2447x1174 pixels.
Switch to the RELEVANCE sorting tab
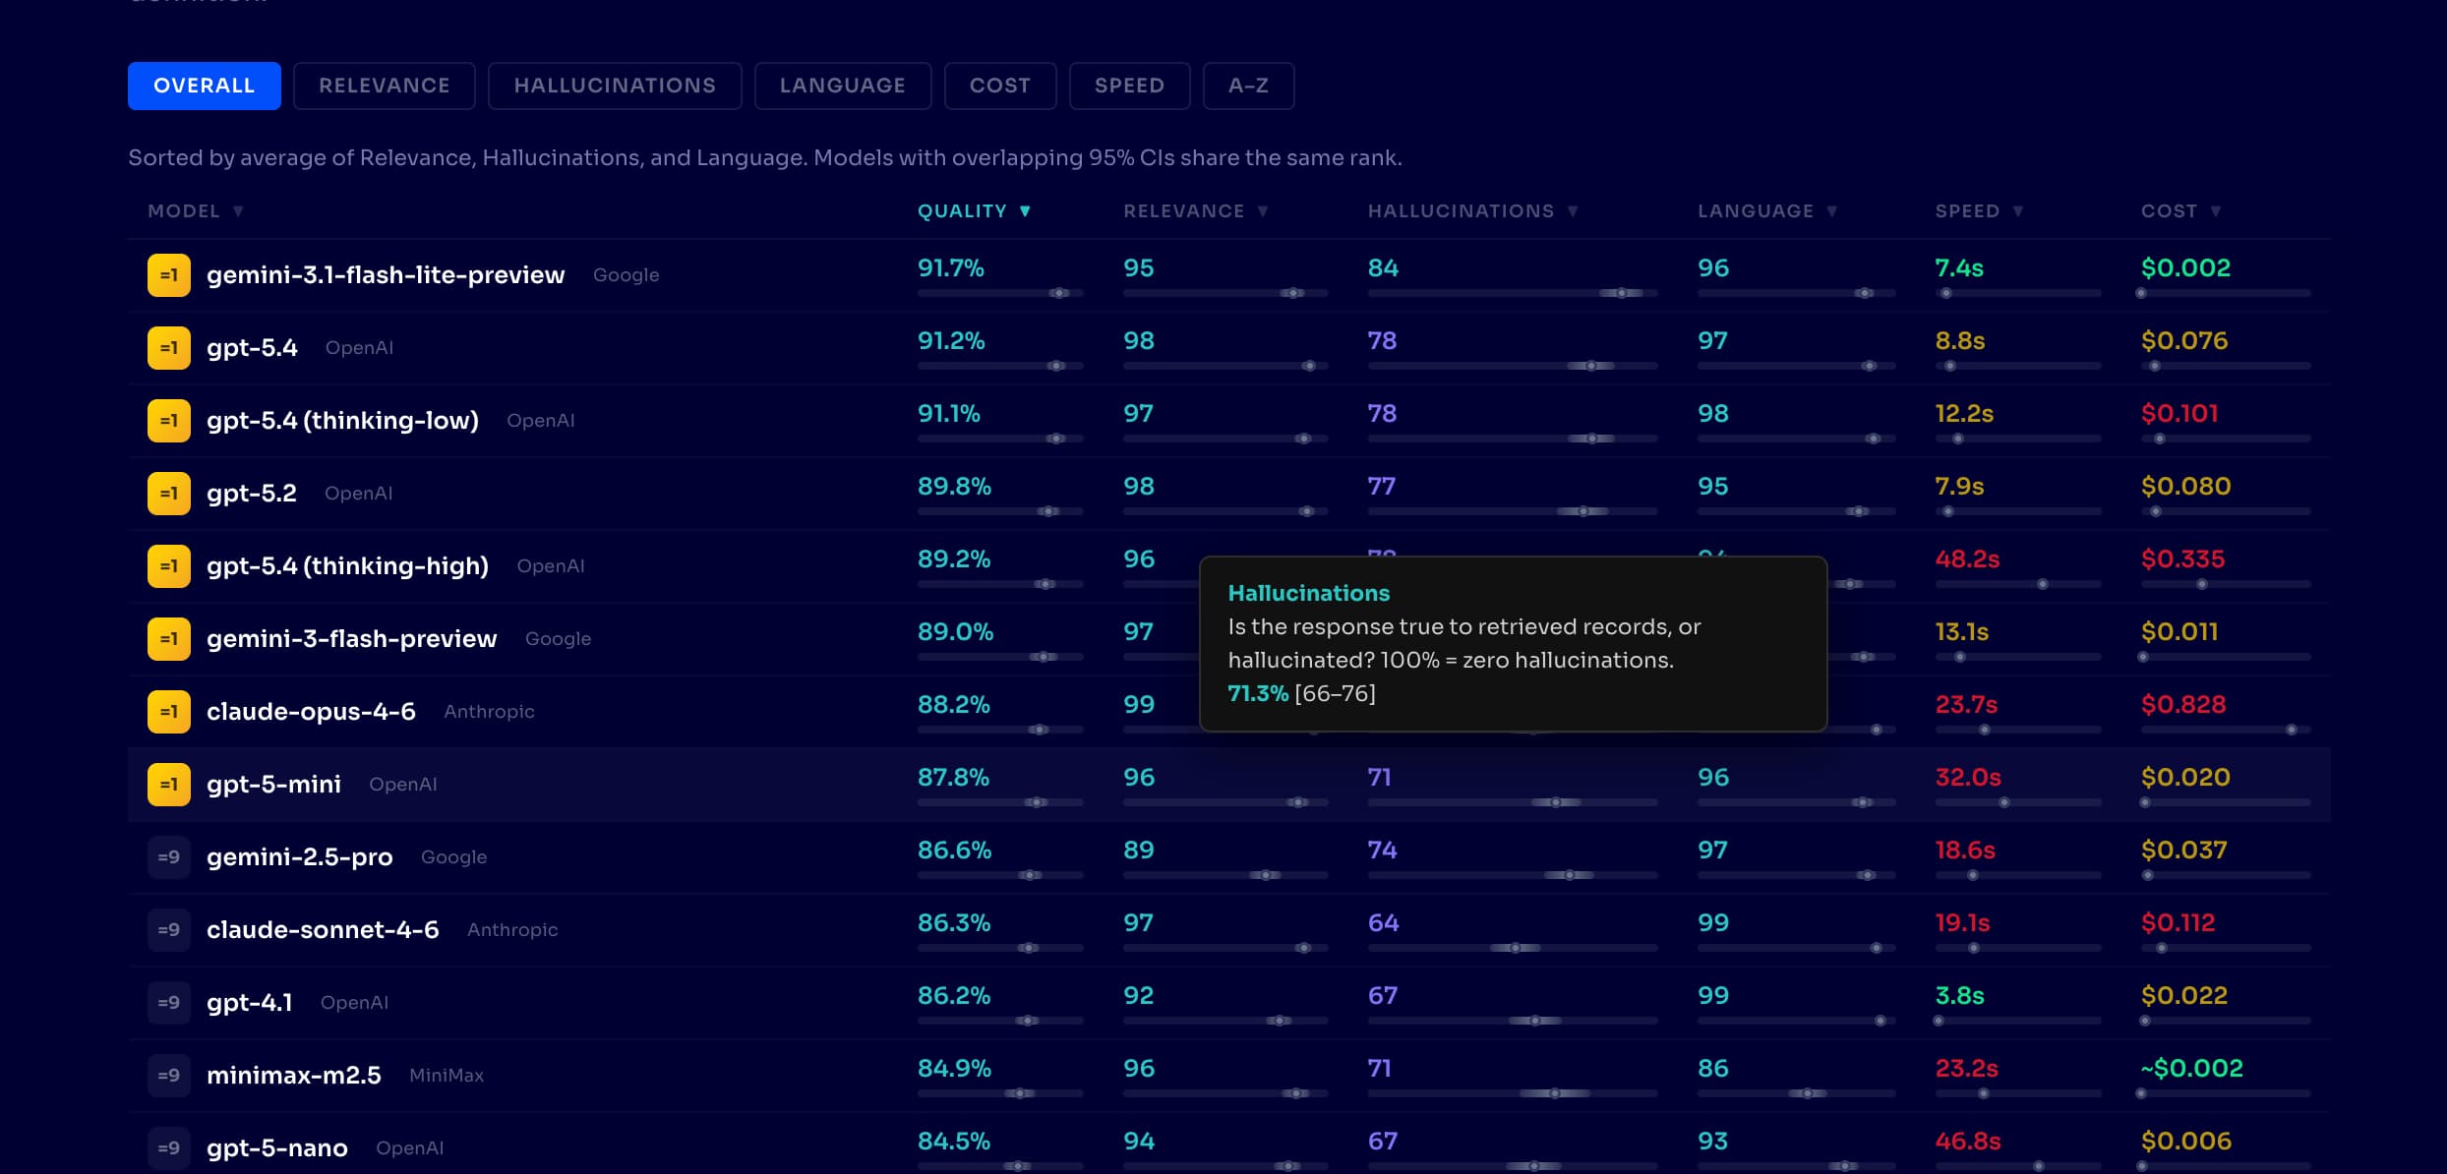click(x=384, y=86)
